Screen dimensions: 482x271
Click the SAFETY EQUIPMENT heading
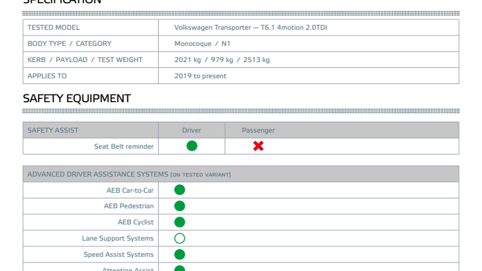(77, 98)
